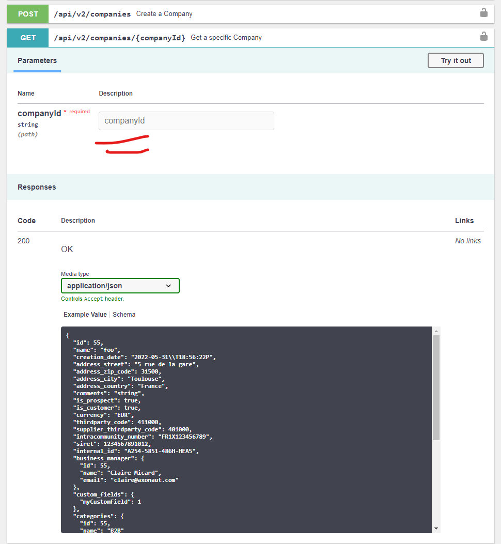Click the Responses section header
The image size is (501, 544).
[x=37, y=187]
